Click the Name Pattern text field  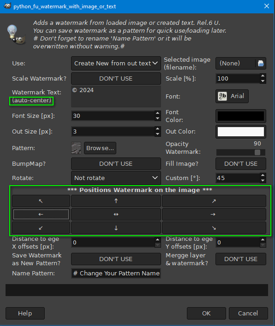pos(116,273)
